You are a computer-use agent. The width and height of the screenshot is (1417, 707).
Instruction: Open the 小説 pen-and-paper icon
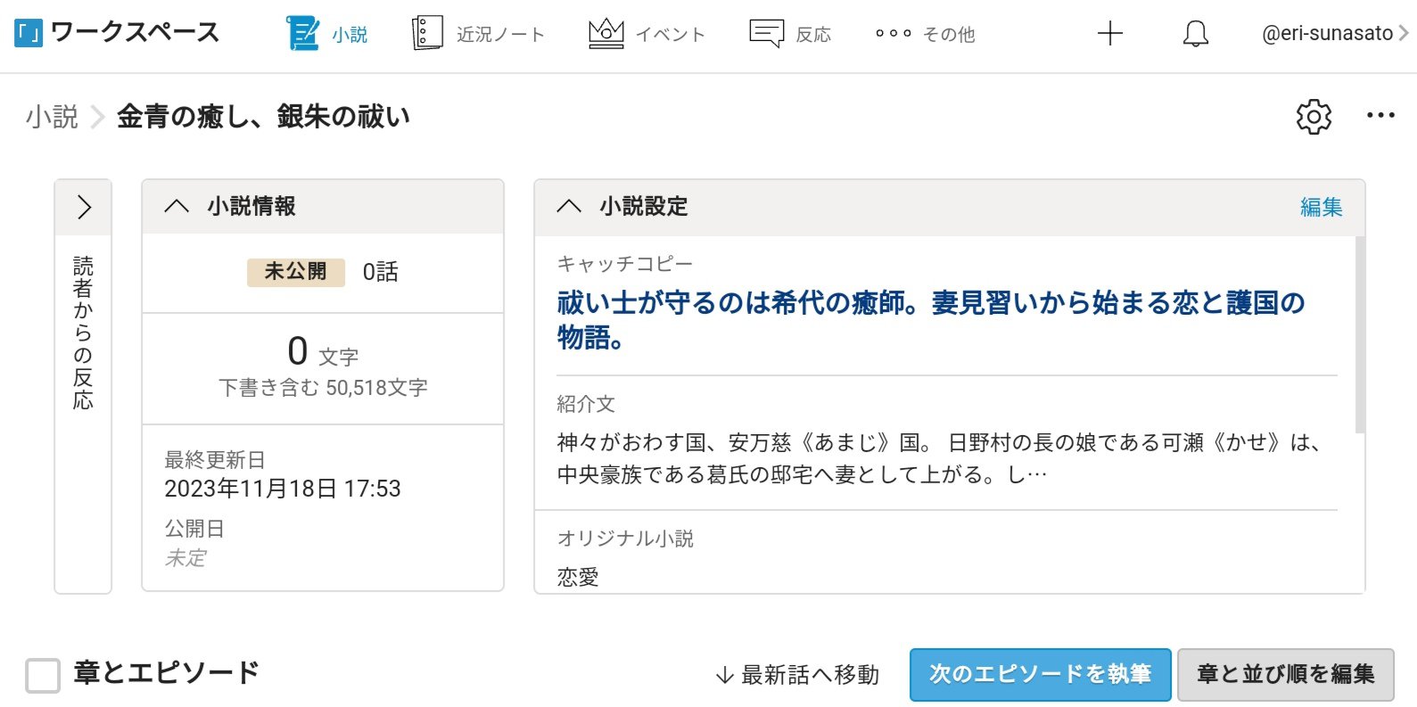302,34
